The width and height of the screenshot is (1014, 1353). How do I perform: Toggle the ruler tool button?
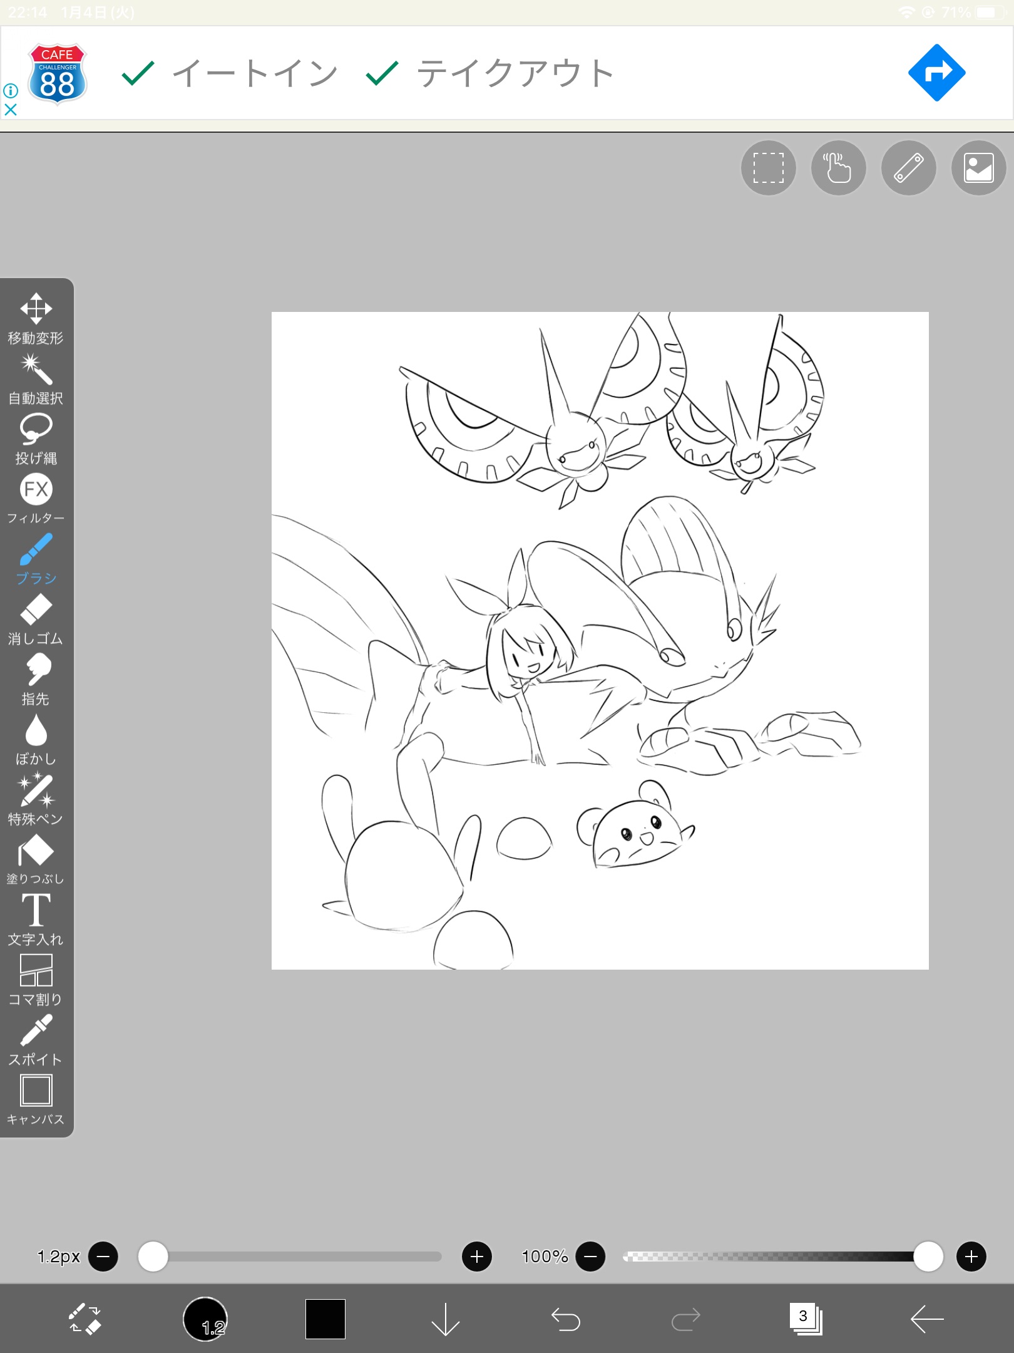908,168
